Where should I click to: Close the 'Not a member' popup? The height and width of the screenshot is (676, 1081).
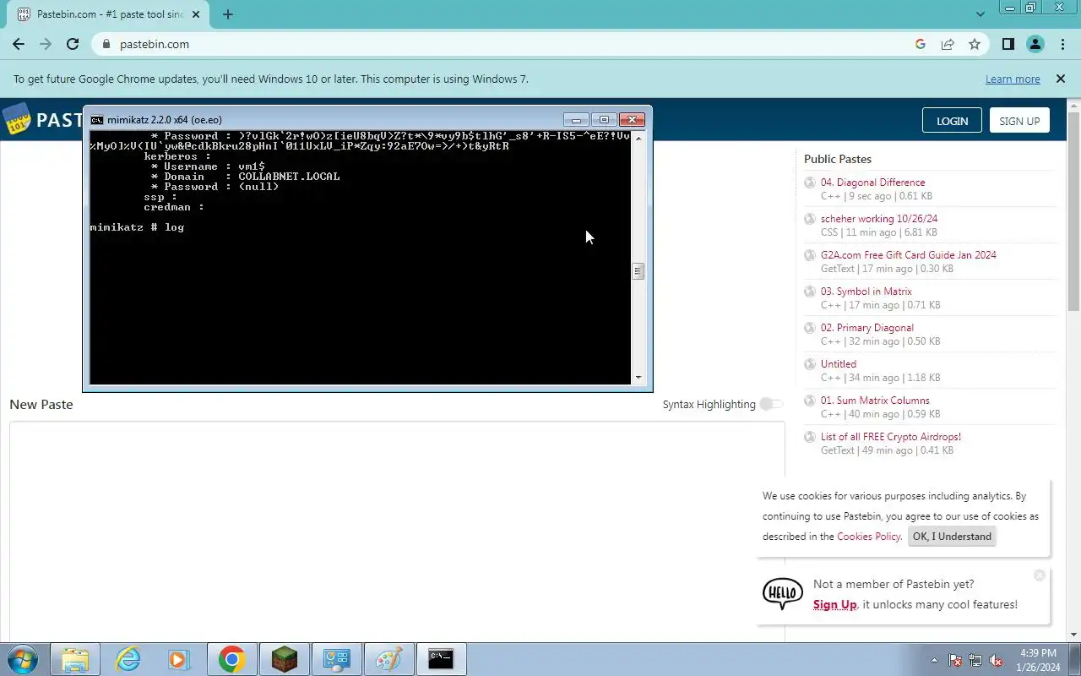(1040, 575)
